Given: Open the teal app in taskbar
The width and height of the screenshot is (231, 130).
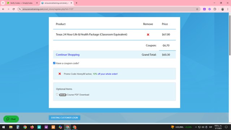Looking at the screenshot, I should tap(39, 127).
